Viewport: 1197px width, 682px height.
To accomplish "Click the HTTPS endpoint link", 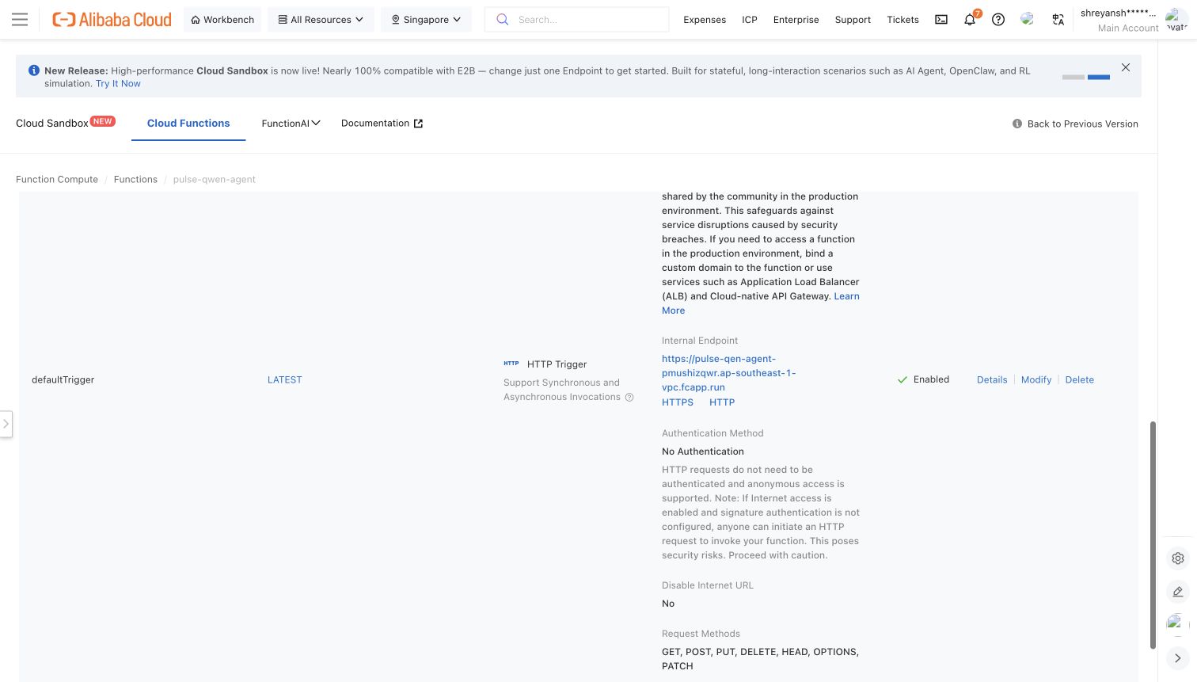I will (678, 402).
